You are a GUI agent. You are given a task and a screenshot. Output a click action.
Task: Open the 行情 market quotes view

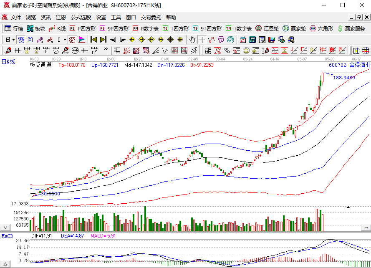point(14,29)
